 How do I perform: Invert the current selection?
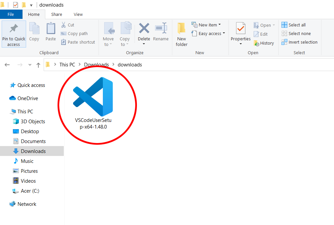299,42
